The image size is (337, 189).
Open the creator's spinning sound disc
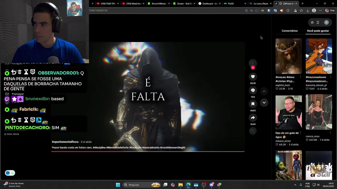coord(253,131)
